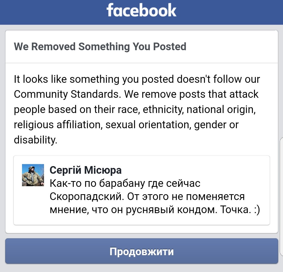Click the text Продовжити on the blue button

(141, 251)
